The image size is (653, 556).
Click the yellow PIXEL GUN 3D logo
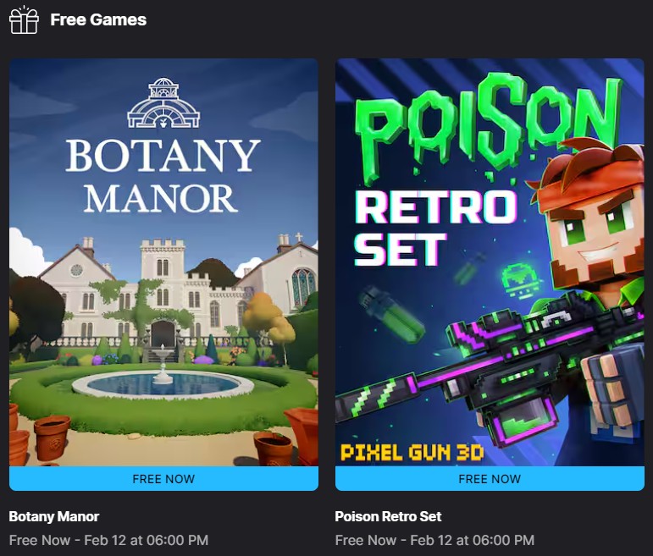click(x=412, y=453)
